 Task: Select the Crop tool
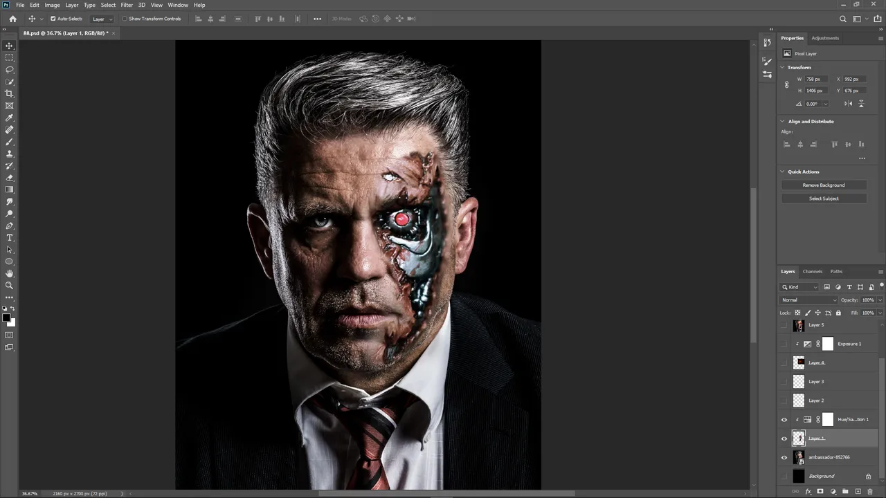pos(9,93)
